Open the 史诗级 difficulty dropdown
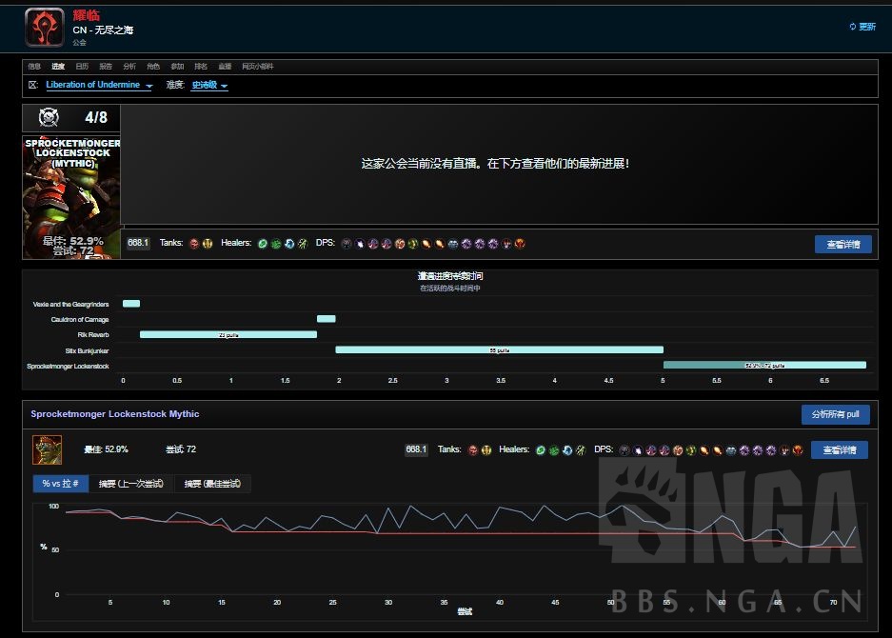Viewport: 892px width, 638px height. [x=209, y=85]
